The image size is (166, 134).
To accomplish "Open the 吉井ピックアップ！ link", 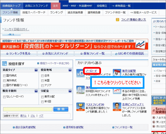I will click(x=133, y=104).
